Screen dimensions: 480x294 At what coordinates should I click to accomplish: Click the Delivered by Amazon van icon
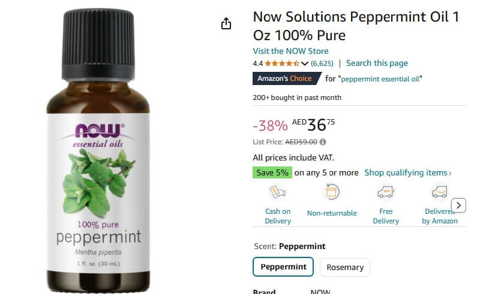point(440,192)
